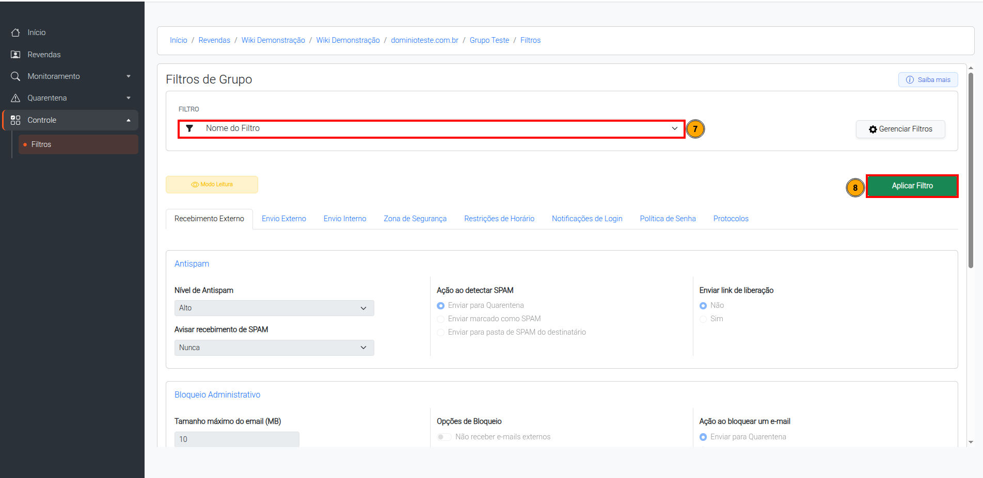This screenshot has width=983, height=478.
Task: Click the Bloqueio Administrativo section heading
Action: pos(217,394)
